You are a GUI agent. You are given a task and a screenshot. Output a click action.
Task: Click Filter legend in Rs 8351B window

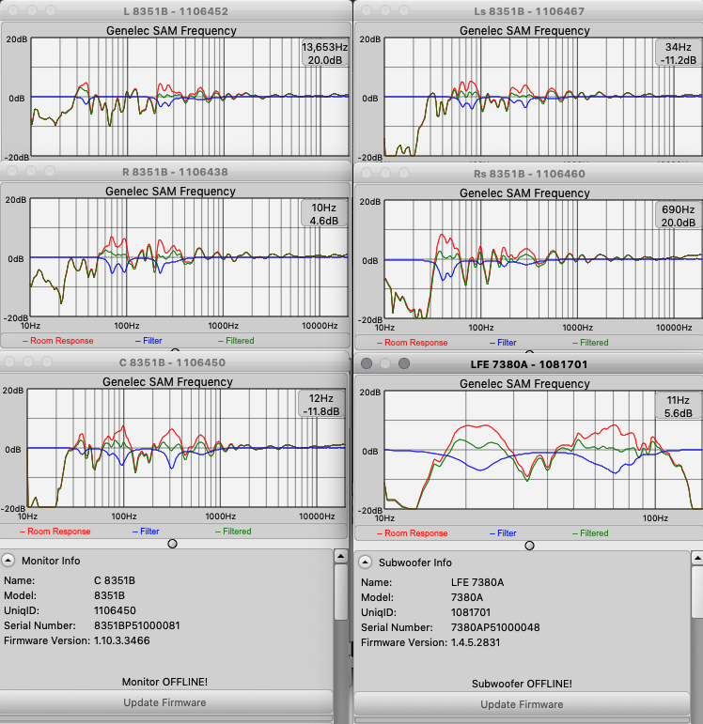503,343
